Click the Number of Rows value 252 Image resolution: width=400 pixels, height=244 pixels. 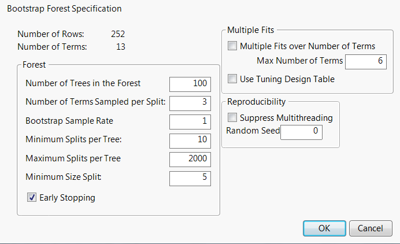[x=118, y=35]
